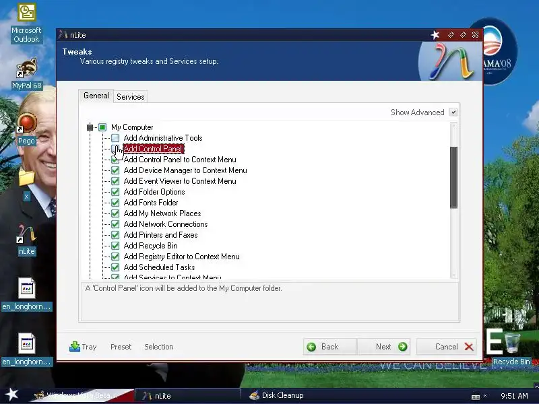
Task: Click the star Start button on the taskbar
Action: [x=11, y=395]
